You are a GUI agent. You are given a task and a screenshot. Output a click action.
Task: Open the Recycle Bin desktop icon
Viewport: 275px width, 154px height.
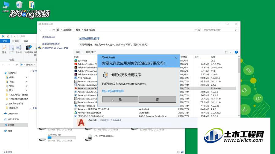pos(19,5)
